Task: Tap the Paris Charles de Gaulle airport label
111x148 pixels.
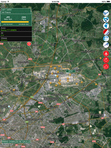Action: click(x=16, y=142)
